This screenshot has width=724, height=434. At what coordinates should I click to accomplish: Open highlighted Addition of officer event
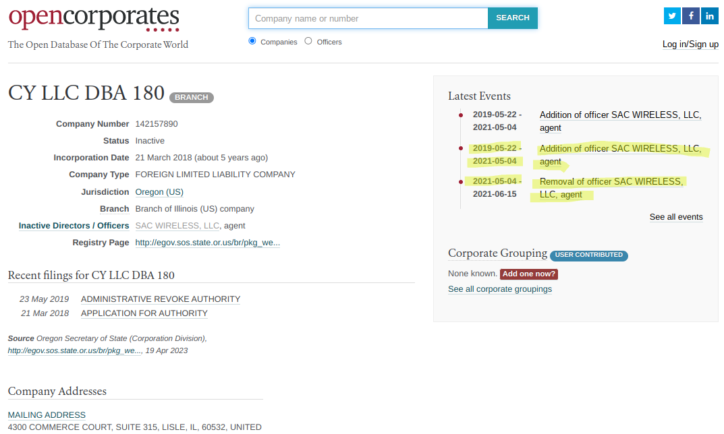[x=620, y=154]
